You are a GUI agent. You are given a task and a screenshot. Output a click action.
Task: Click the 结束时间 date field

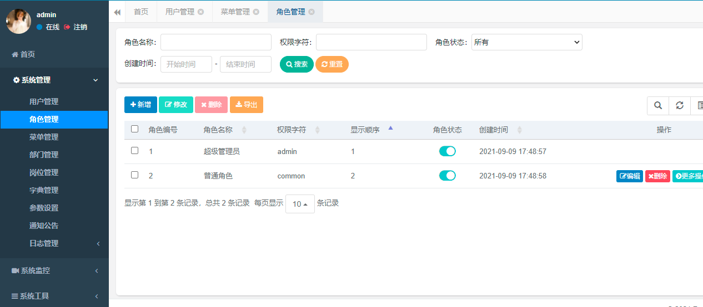pyautogui.click(x=245, y=64)
